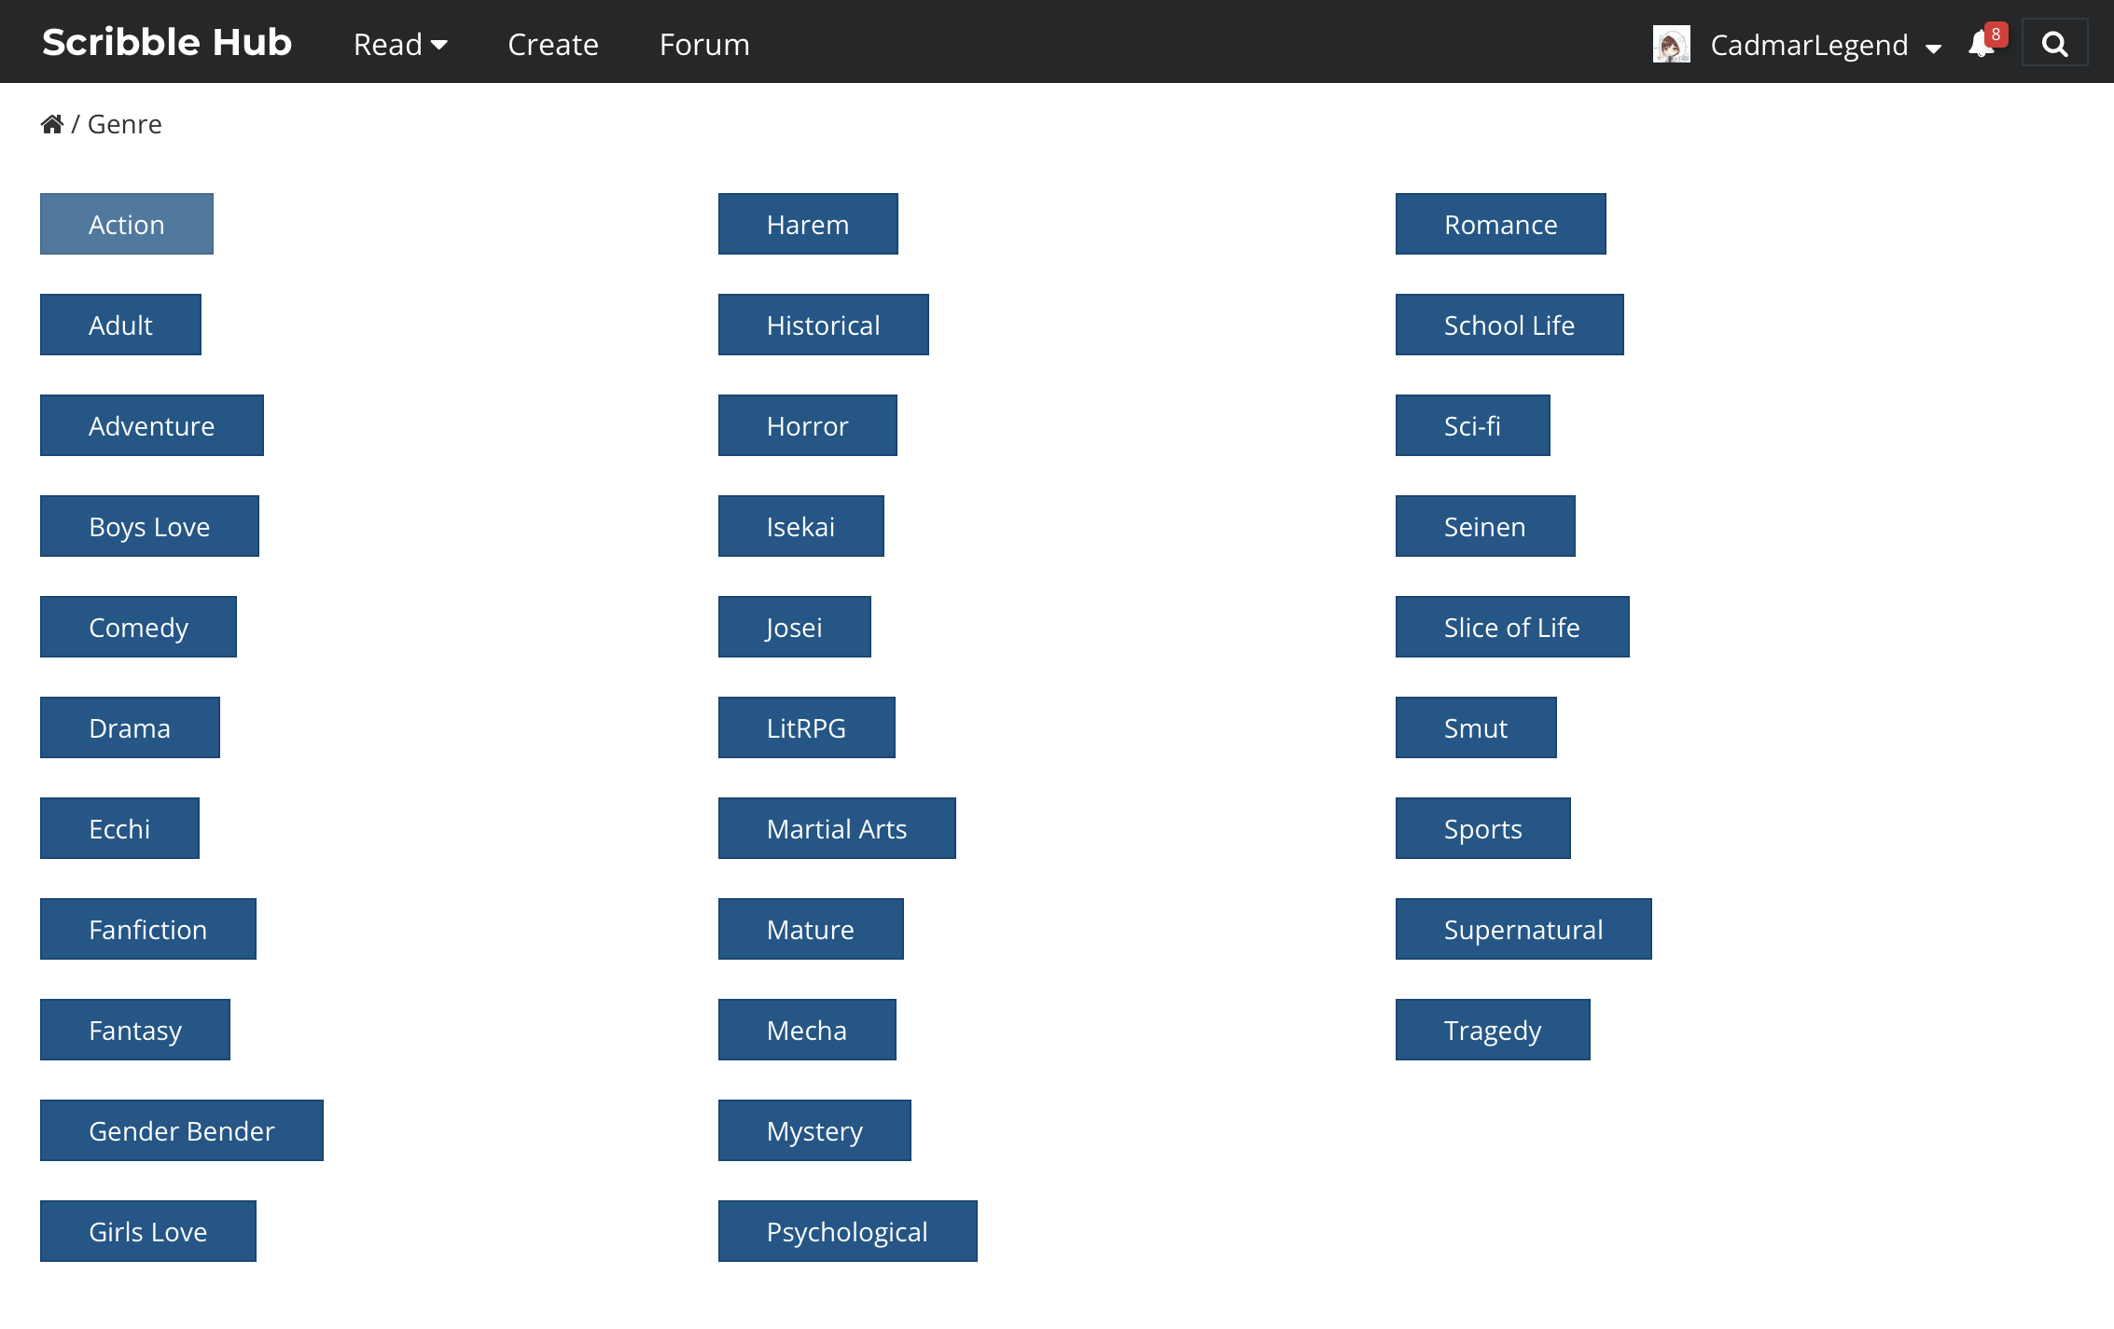This screenshot has width=2114, height=1329.
Task: Click the Sci-fi genre button
Action: (x=1472, y=425)
